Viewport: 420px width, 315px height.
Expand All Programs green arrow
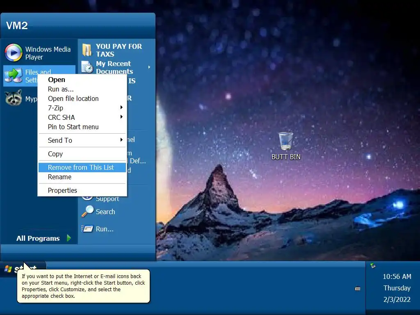(68, 238)
